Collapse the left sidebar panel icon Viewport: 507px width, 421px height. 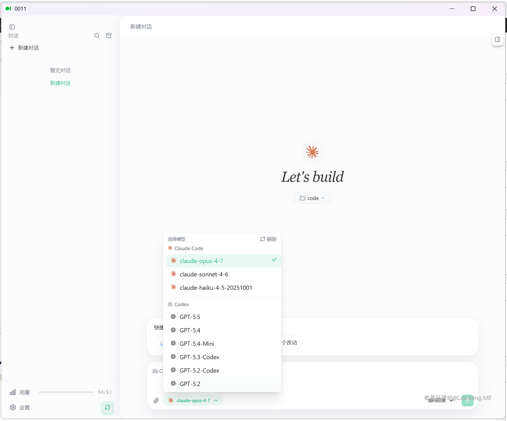(12, 27)
